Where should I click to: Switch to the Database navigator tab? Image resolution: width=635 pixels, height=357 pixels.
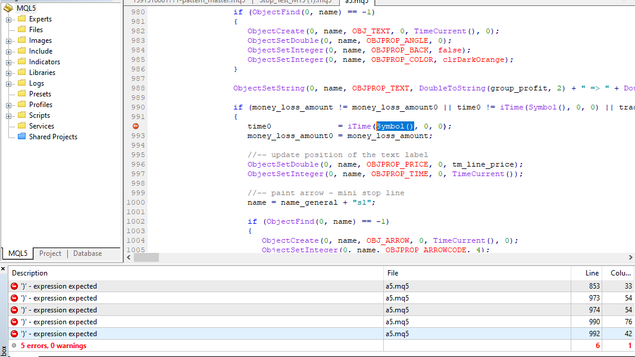(x=87, y=253)
